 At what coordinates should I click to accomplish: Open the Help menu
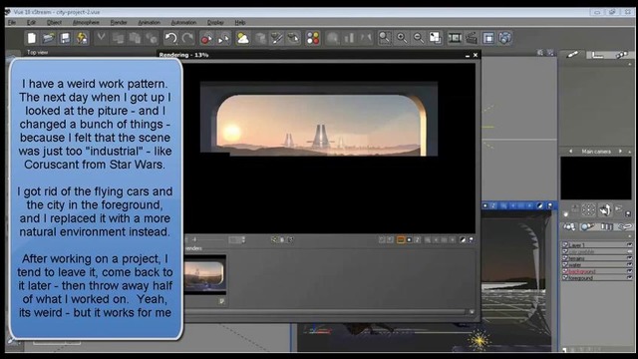coord(240,22)
